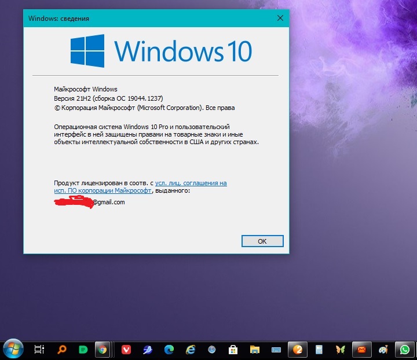Open File Explorer folder icon
417x360 pixels.
tap(254, 350)
